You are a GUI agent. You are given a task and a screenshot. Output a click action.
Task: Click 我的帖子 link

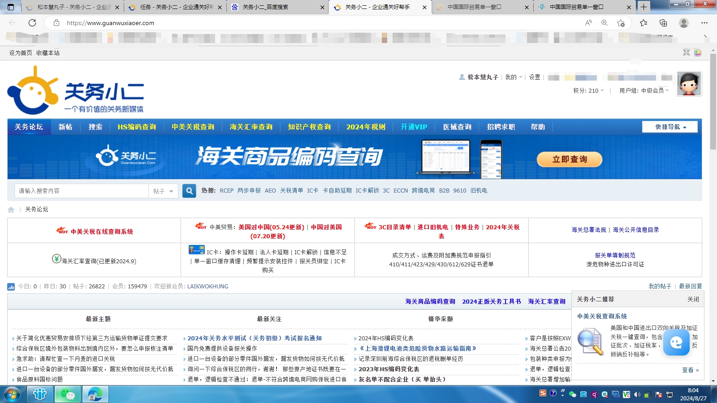click(x=660, y=286)
